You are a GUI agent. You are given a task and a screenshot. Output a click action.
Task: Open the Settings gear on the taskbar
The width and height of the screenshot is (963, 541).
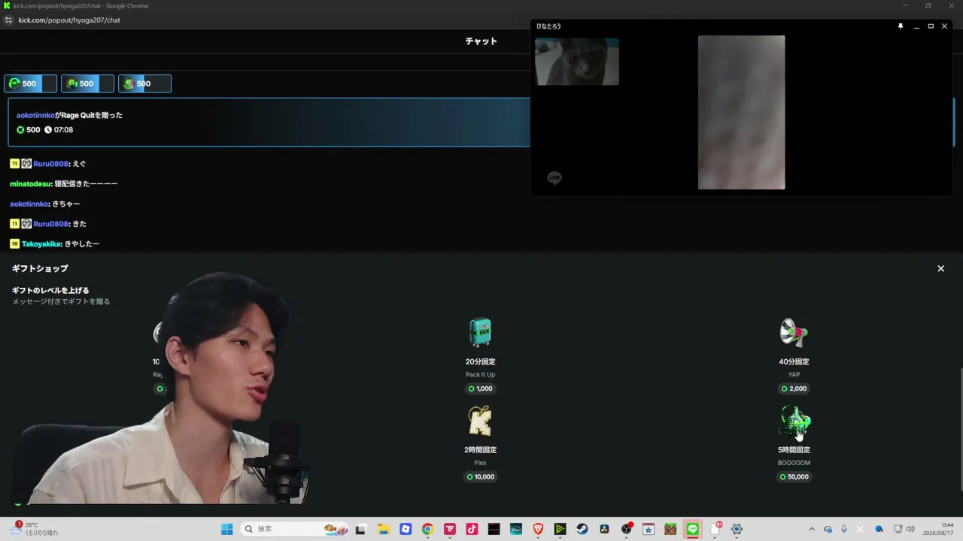(737, 529)
